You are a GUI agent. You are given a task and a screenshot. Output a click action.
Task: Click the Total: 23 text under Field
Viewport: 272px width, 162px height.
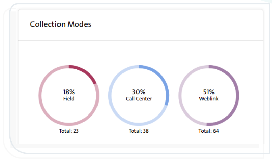(68, 131)
